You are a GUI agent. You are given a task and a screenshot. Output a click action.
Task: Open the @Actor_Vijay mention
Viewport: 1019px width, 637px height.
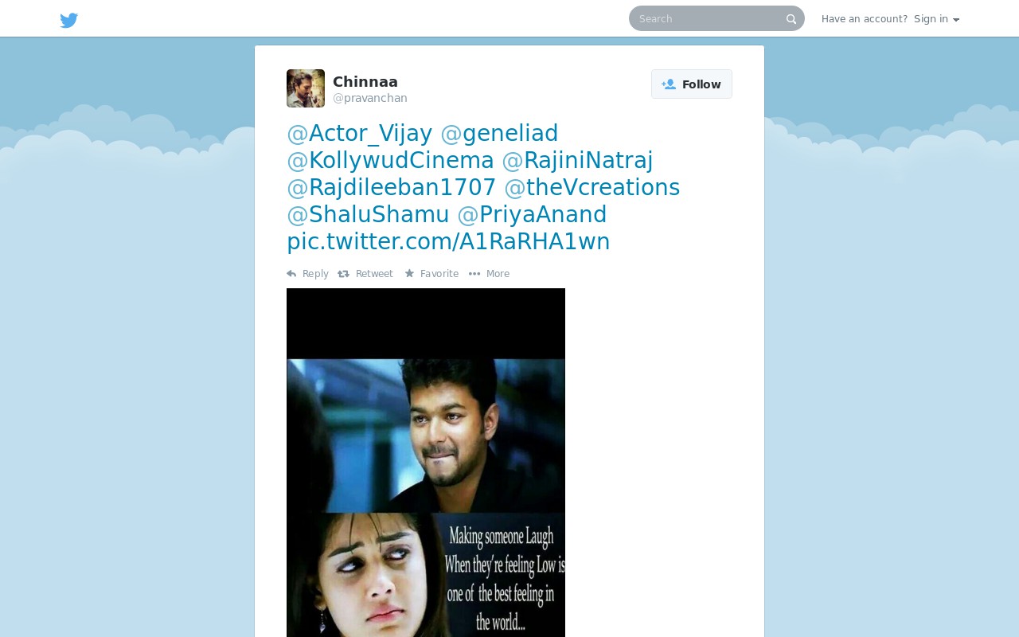[x=360, y=133]
